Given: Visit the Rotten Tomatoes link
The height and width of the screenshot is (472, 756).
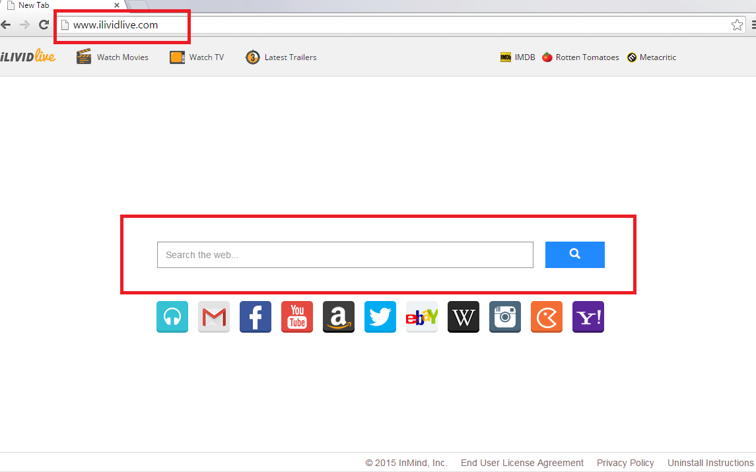Looking at the screenshot, I should click(x=580, y=57).
